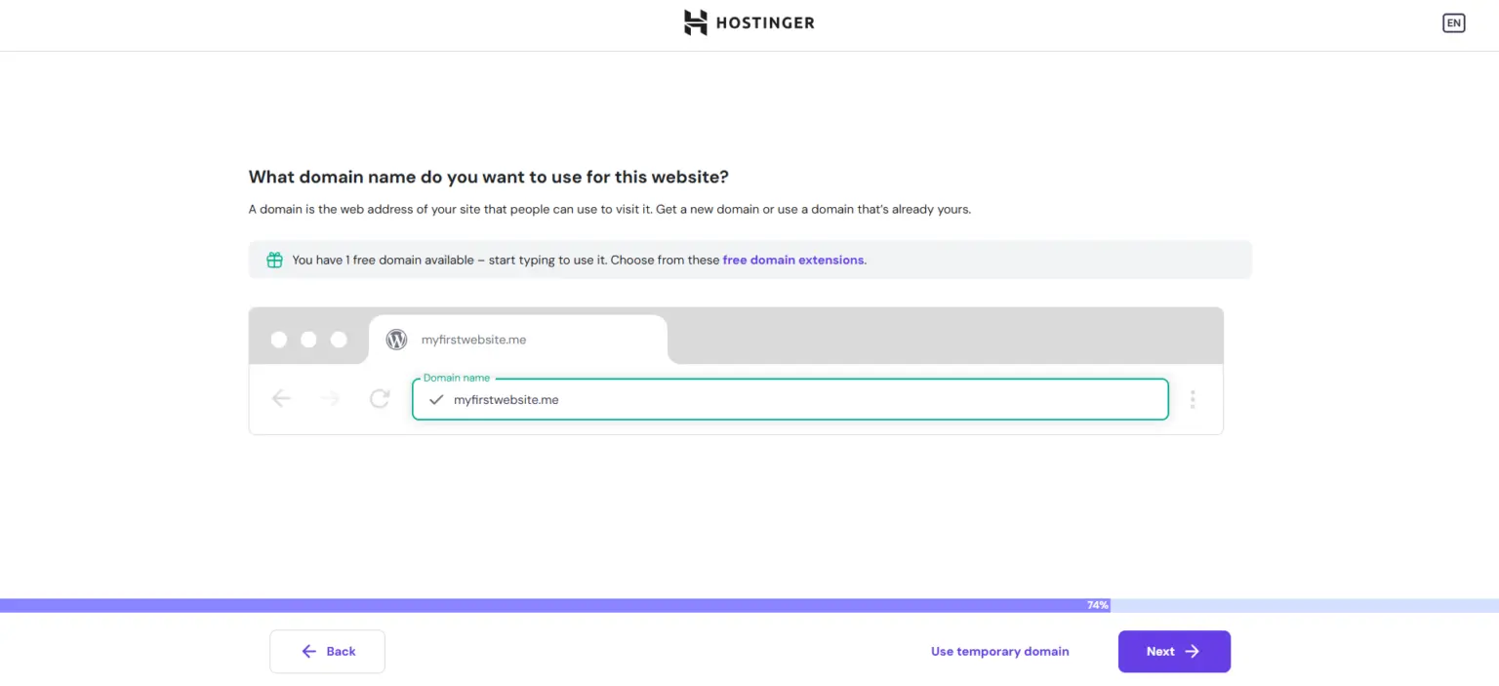The width and height of the screenshot is (1499, 686).
Task: Click the mock browser forward arrow icon
Action: coord(331,398)
